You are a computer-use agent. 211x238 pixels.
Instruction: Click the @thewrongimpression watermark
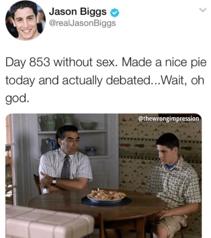(168, 118)
